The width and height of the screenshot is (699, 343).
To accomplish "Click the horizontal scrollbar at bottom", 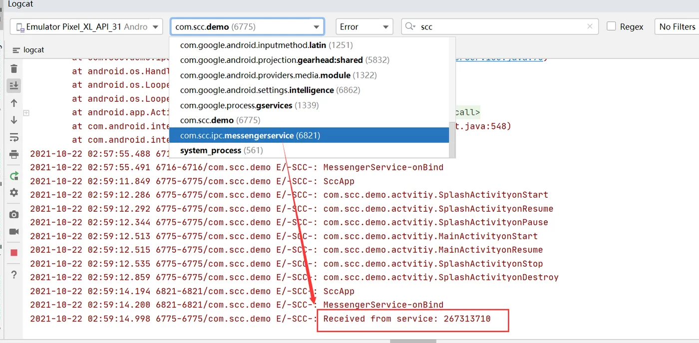I will 413,342.
